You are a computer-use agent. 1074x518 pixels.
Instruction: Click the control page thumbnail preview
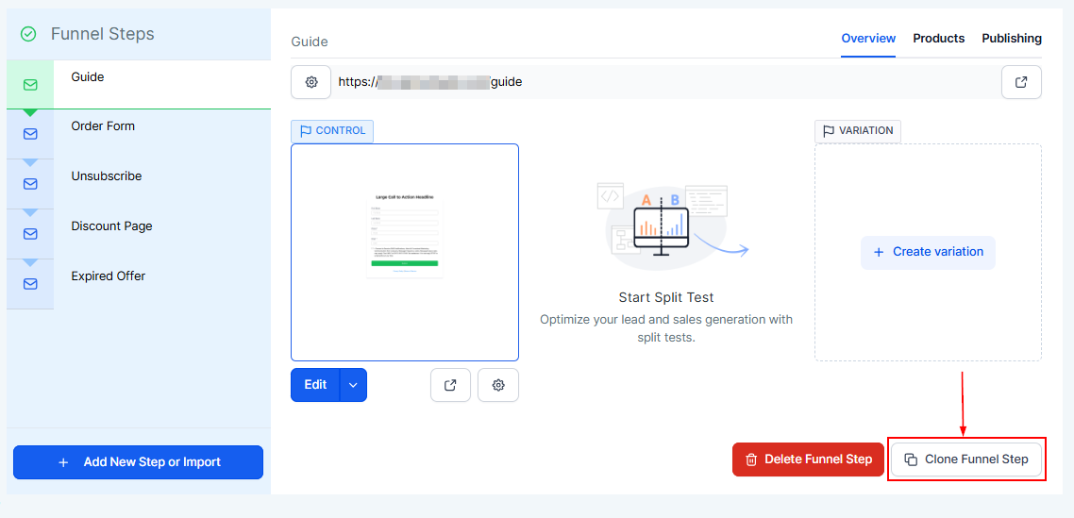pyautogui.click(x=405, y=252)
